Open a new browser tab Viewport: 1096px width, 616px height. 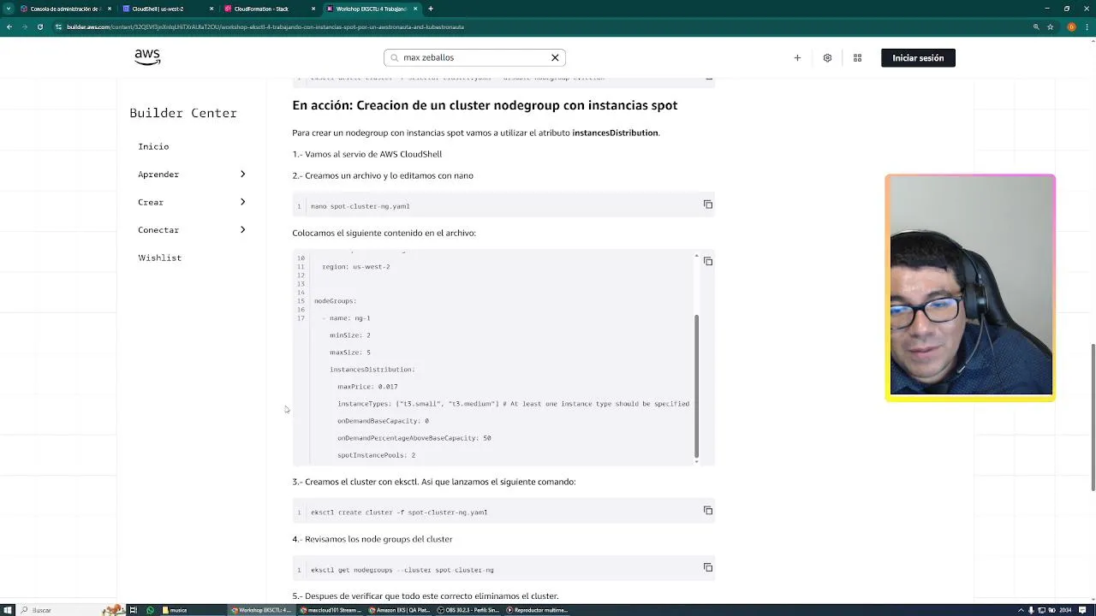click(x=431, y=9)
